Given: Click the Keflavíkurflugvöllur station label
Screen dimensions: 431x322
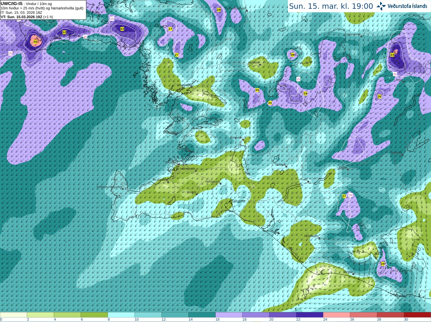Looking at the screenshot, I should (x=109, y=187).
